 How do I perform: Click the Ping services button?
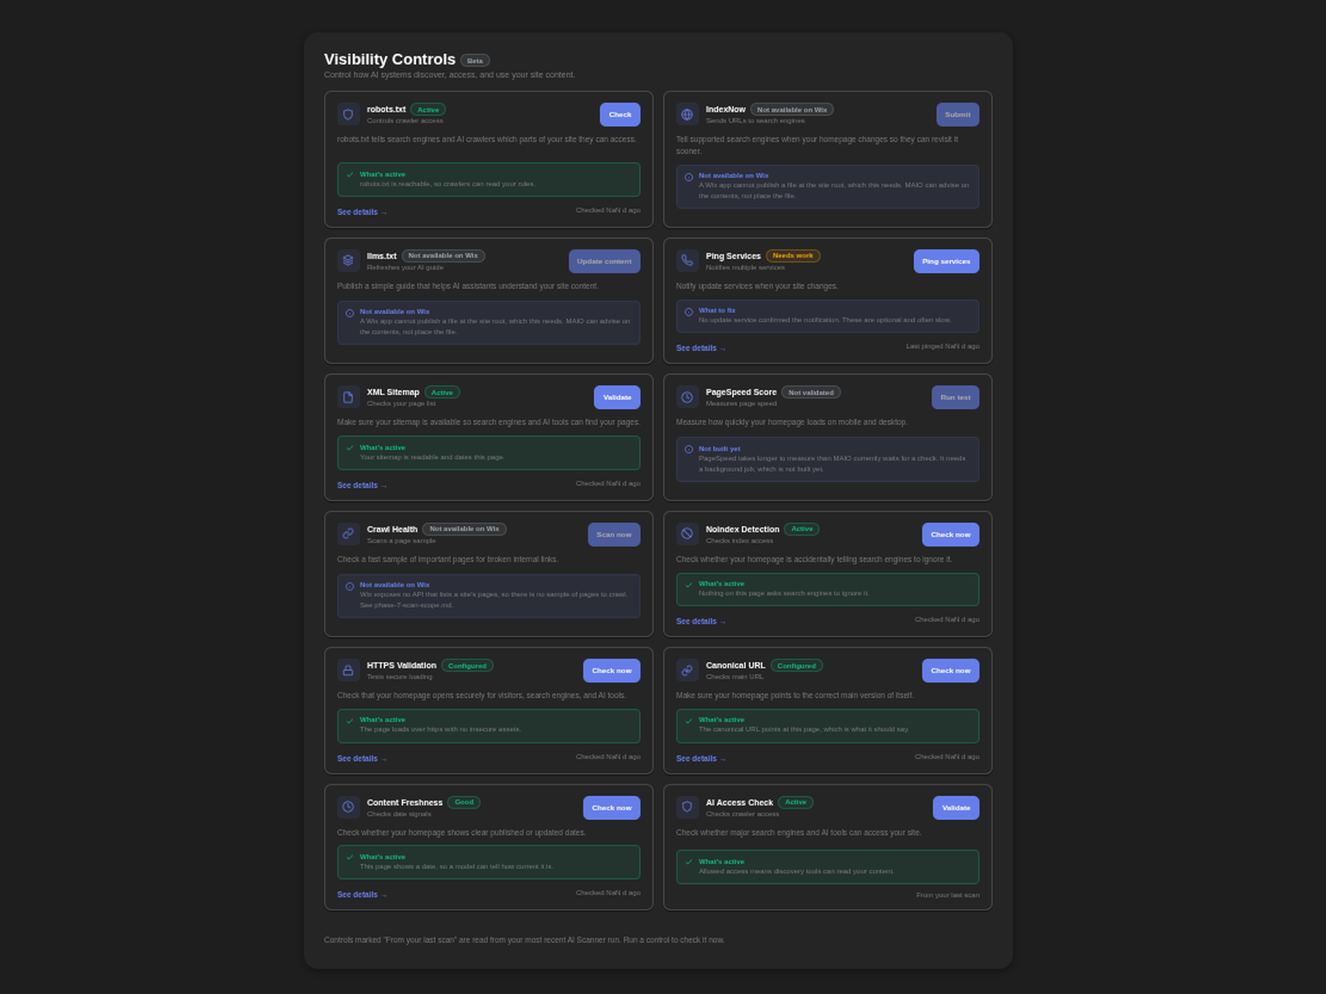946,261
